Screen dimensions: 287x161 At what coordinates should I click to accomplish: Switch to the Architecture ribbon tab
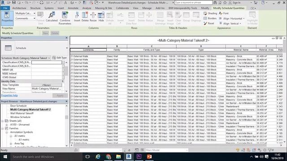tap(19, 8)
